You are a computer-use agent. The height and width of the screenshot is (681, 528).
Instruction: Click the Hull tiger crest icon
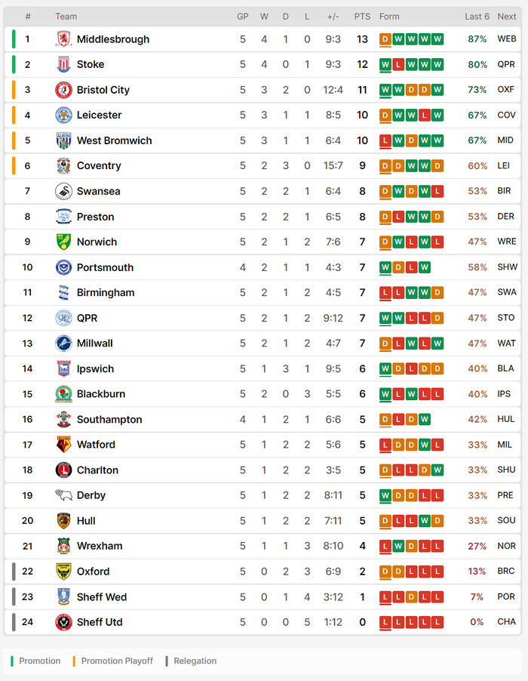tap(63, 521)
